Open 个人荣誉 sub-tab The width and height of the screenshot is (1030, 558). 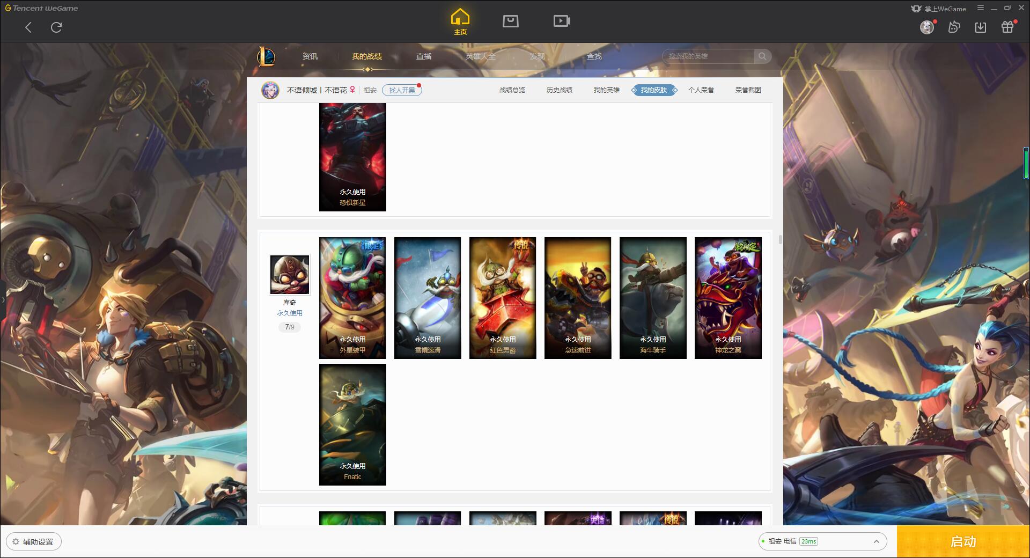(x=701, y=90)
